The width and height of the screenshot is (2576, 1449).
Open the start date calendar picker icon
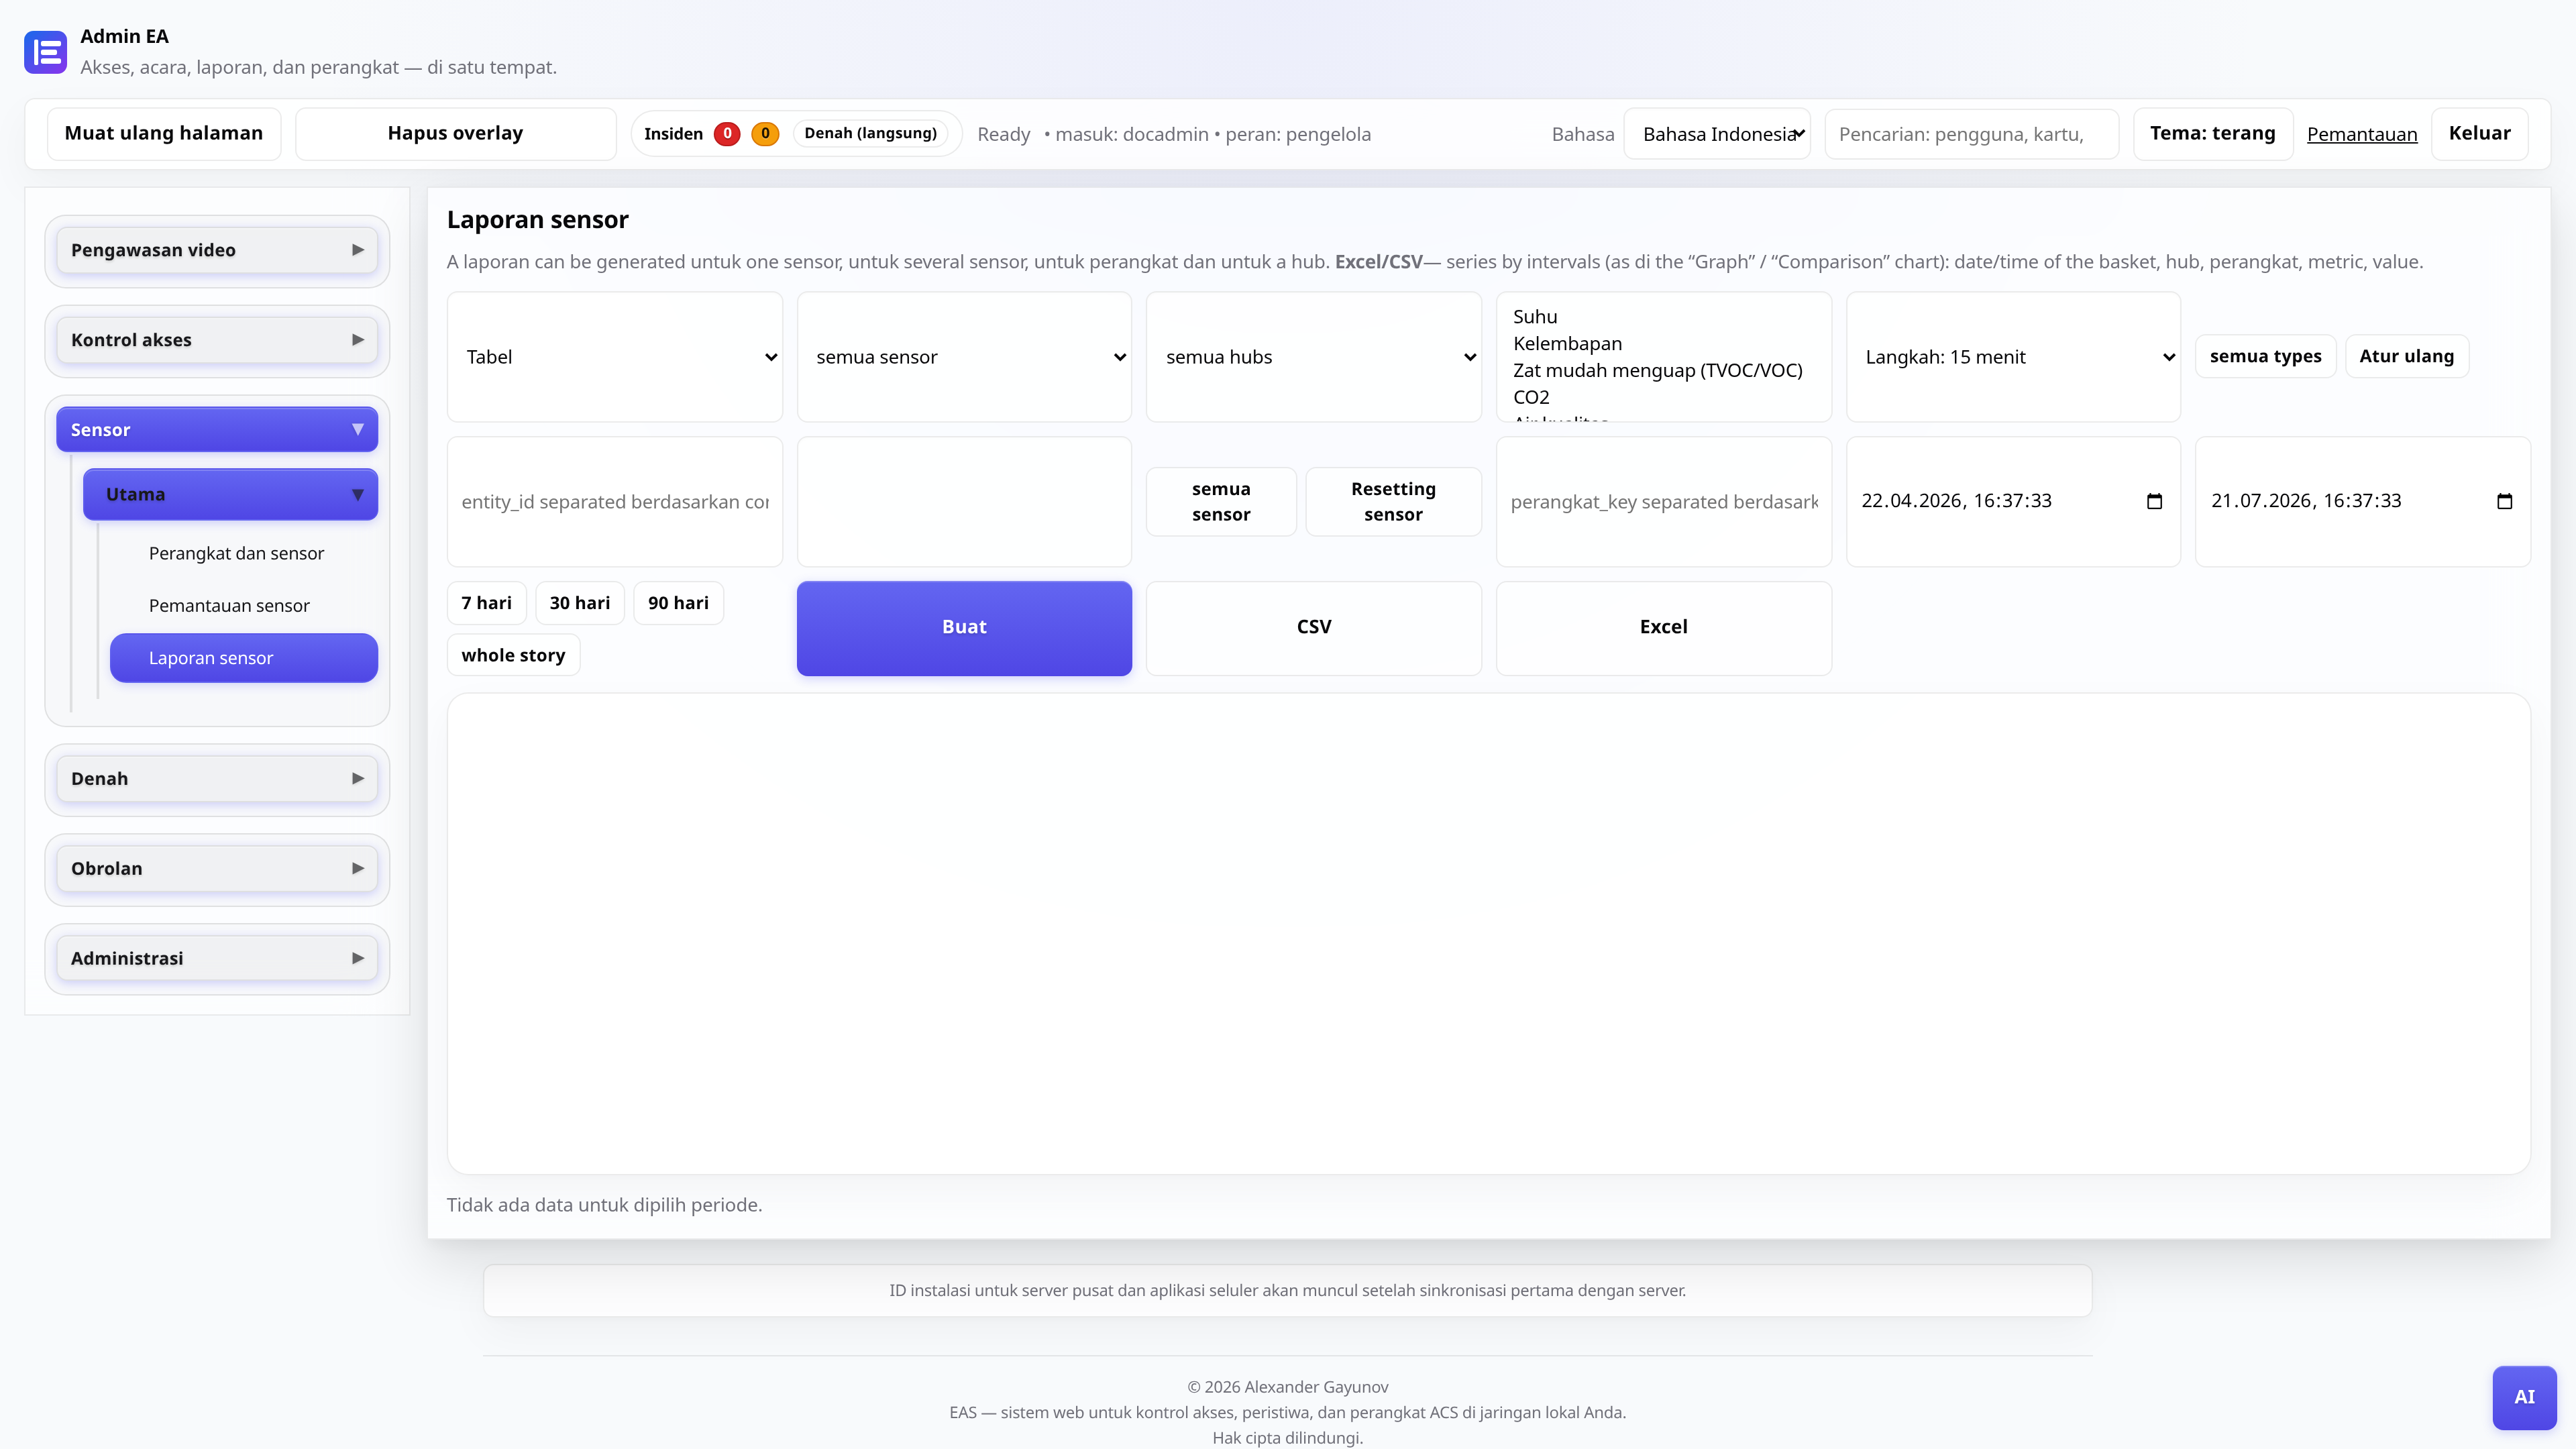click(2154, 501)
